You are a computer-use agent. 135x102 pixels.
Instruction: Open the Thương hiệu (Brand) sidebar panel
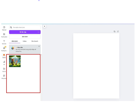tap(4, 49)
